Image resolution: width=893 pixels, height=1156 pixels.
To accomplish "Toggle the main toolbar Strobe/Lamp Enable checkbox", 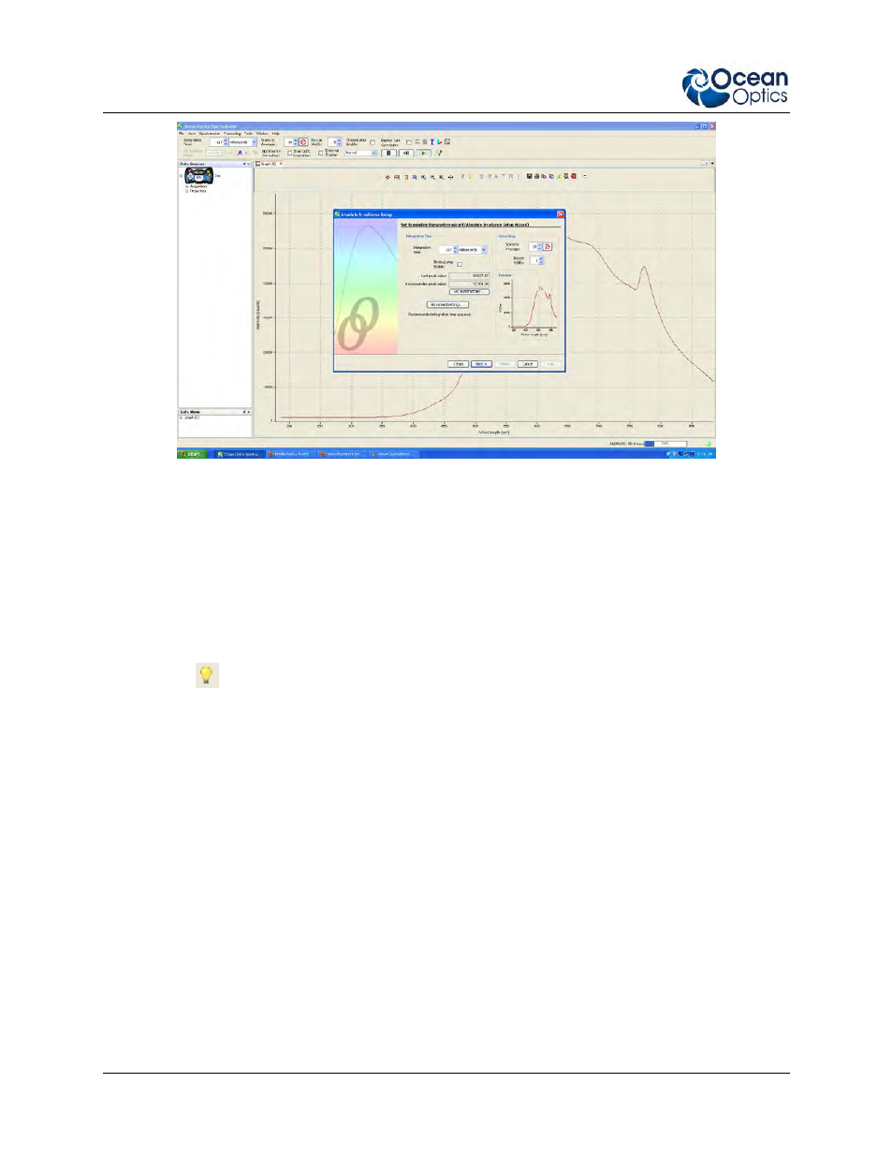I will point(373,142).
